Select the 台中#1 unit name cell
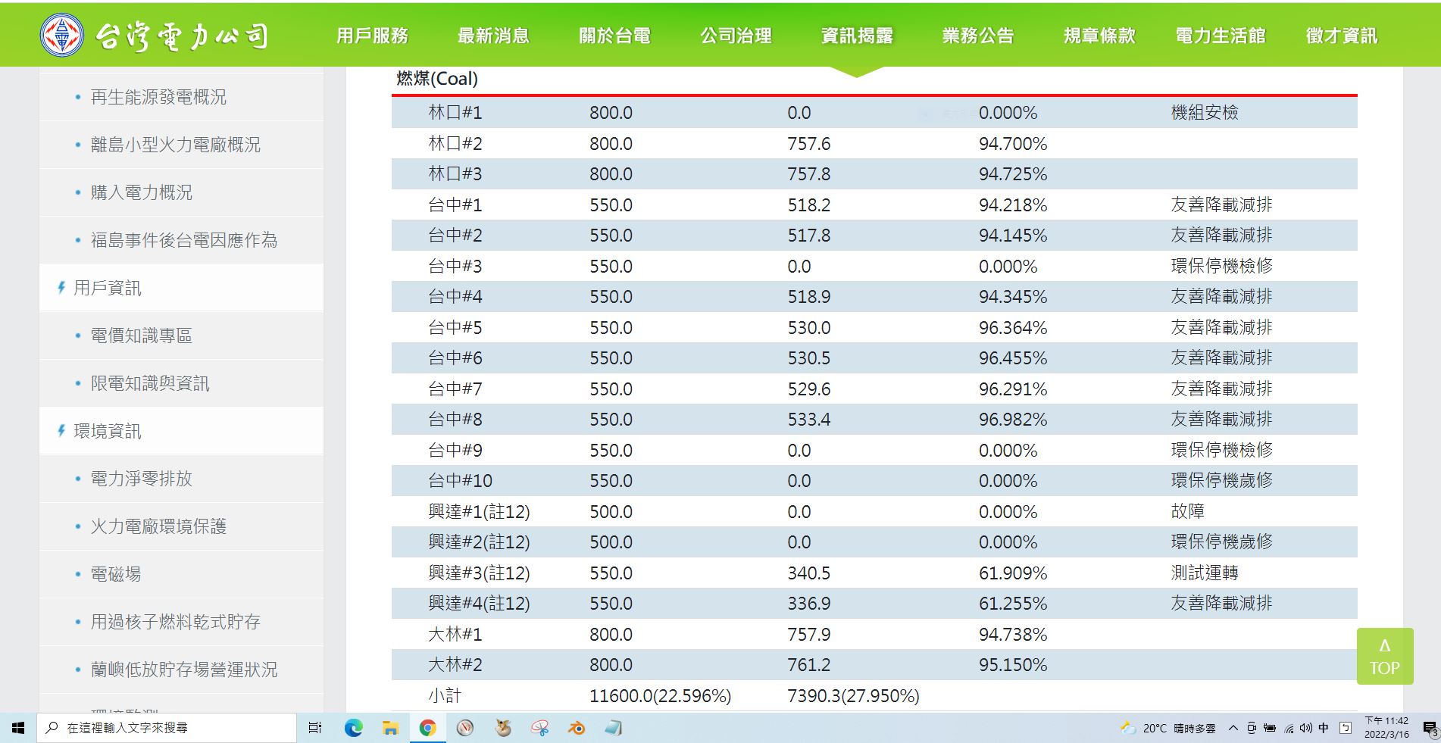 [x=455, y=205]
